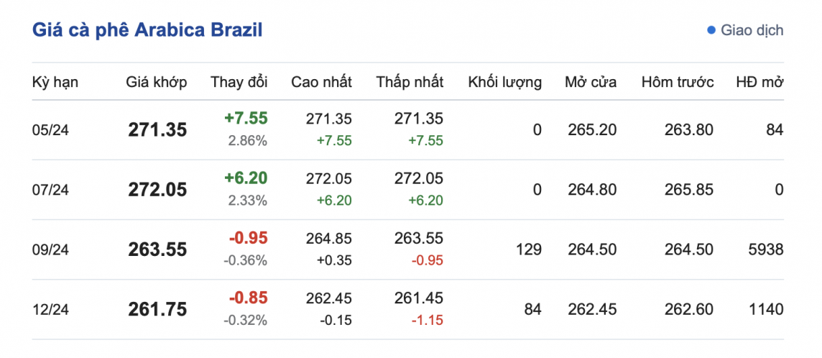Click the 271.35 matched price

pyautogui.click(x=157, y=130)
